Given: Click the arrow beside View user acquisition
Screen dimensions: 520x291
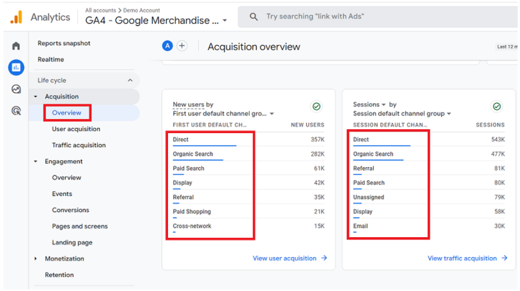Looking at the screenshot, I should (324, 258).
